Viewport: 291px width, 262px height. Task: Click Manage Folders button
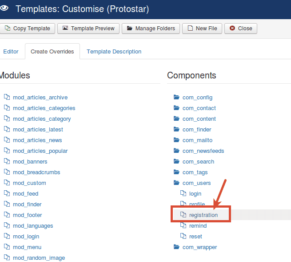151,29
